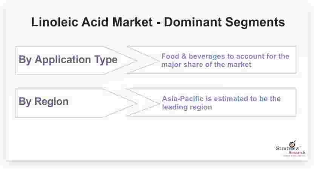Select the By Region label

[43, 102]
